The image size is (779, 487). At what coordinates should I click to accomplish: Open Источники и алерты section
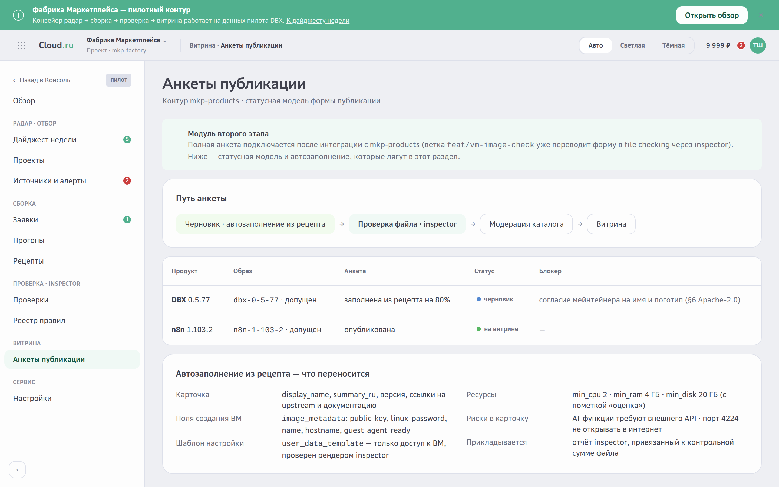pyautogui.click(x=72, y=181)
